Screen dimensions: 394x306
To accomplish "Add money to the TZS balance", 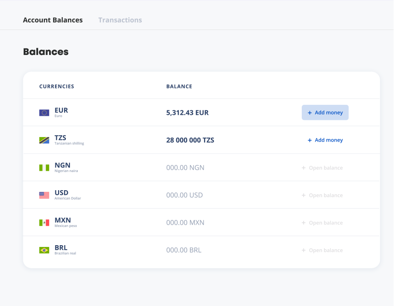I will [325, 140].
